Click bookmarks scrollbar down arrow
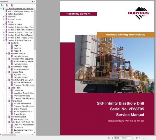156x140 pixels. point(35,132)
